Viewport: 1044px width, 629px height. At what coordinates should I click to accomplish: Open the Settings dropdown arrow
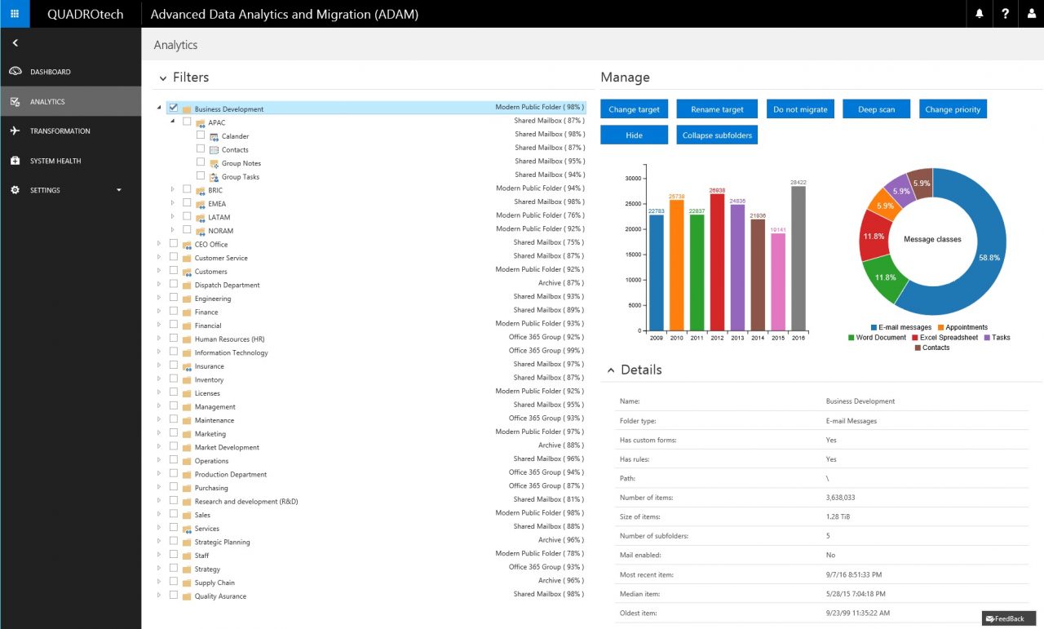click(119, 190)
